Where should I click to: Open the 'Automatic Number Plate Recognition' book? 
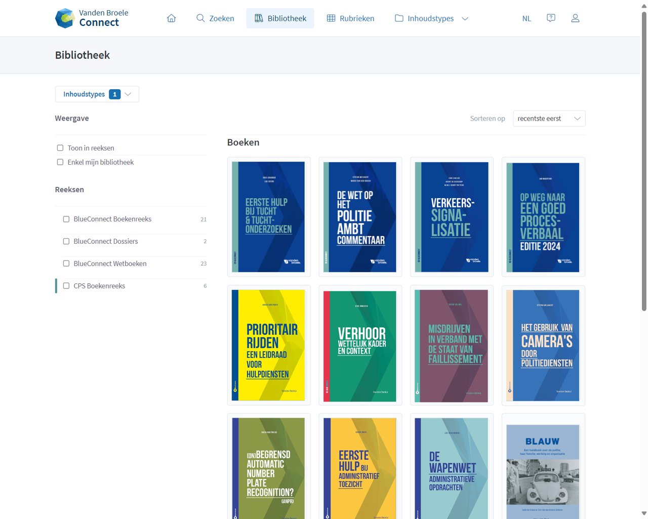[x=269, y=467]
